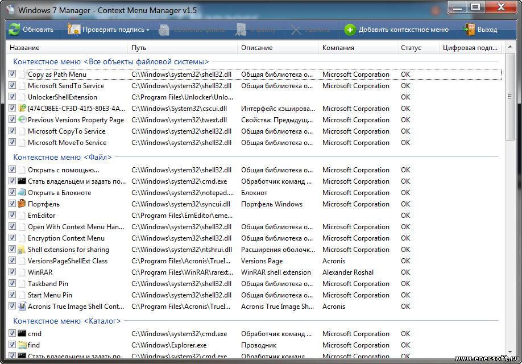Uncheck the Открыть с помощью... checkbox
522x364 pixels.
tap(13, 169)
